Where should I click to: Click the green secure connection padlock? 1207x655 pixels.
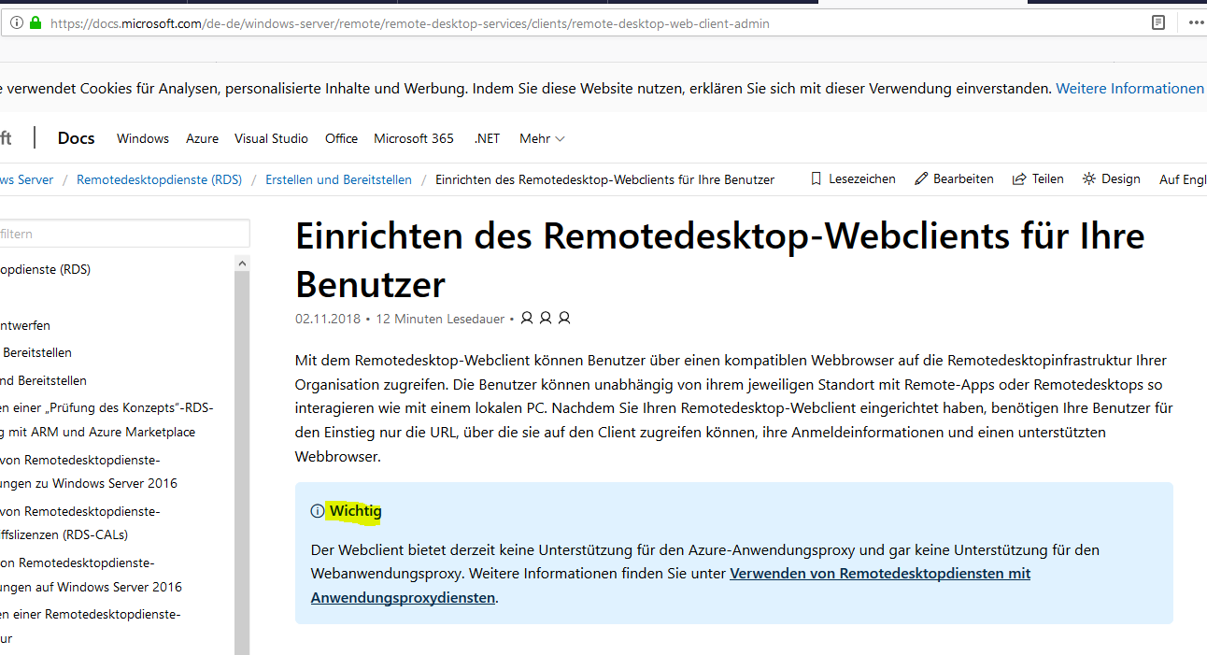[35, 23]
